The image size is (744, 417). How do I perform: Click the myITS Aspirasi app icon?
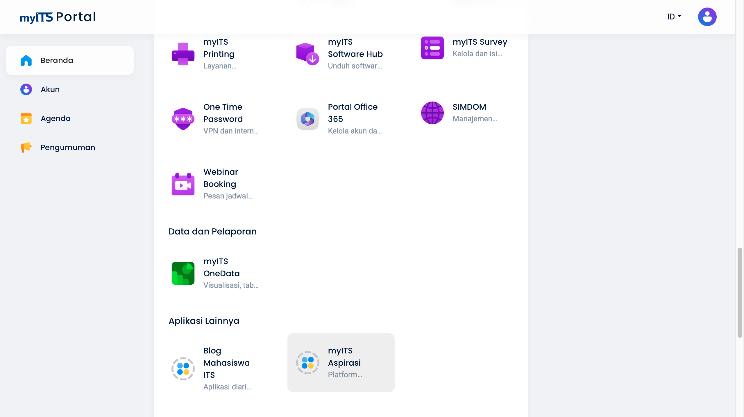pyautogui.click(x=307, y=363)
